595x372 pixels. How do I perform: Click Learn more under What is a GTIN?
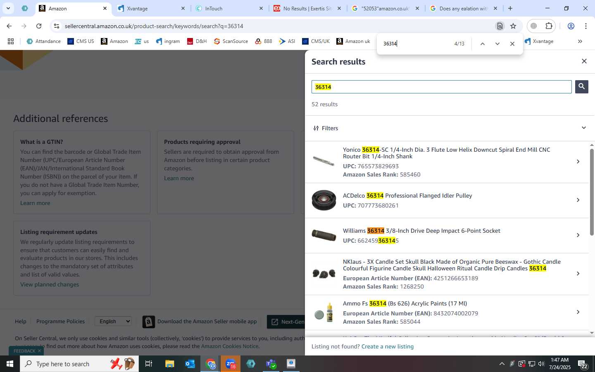(35, 203)
